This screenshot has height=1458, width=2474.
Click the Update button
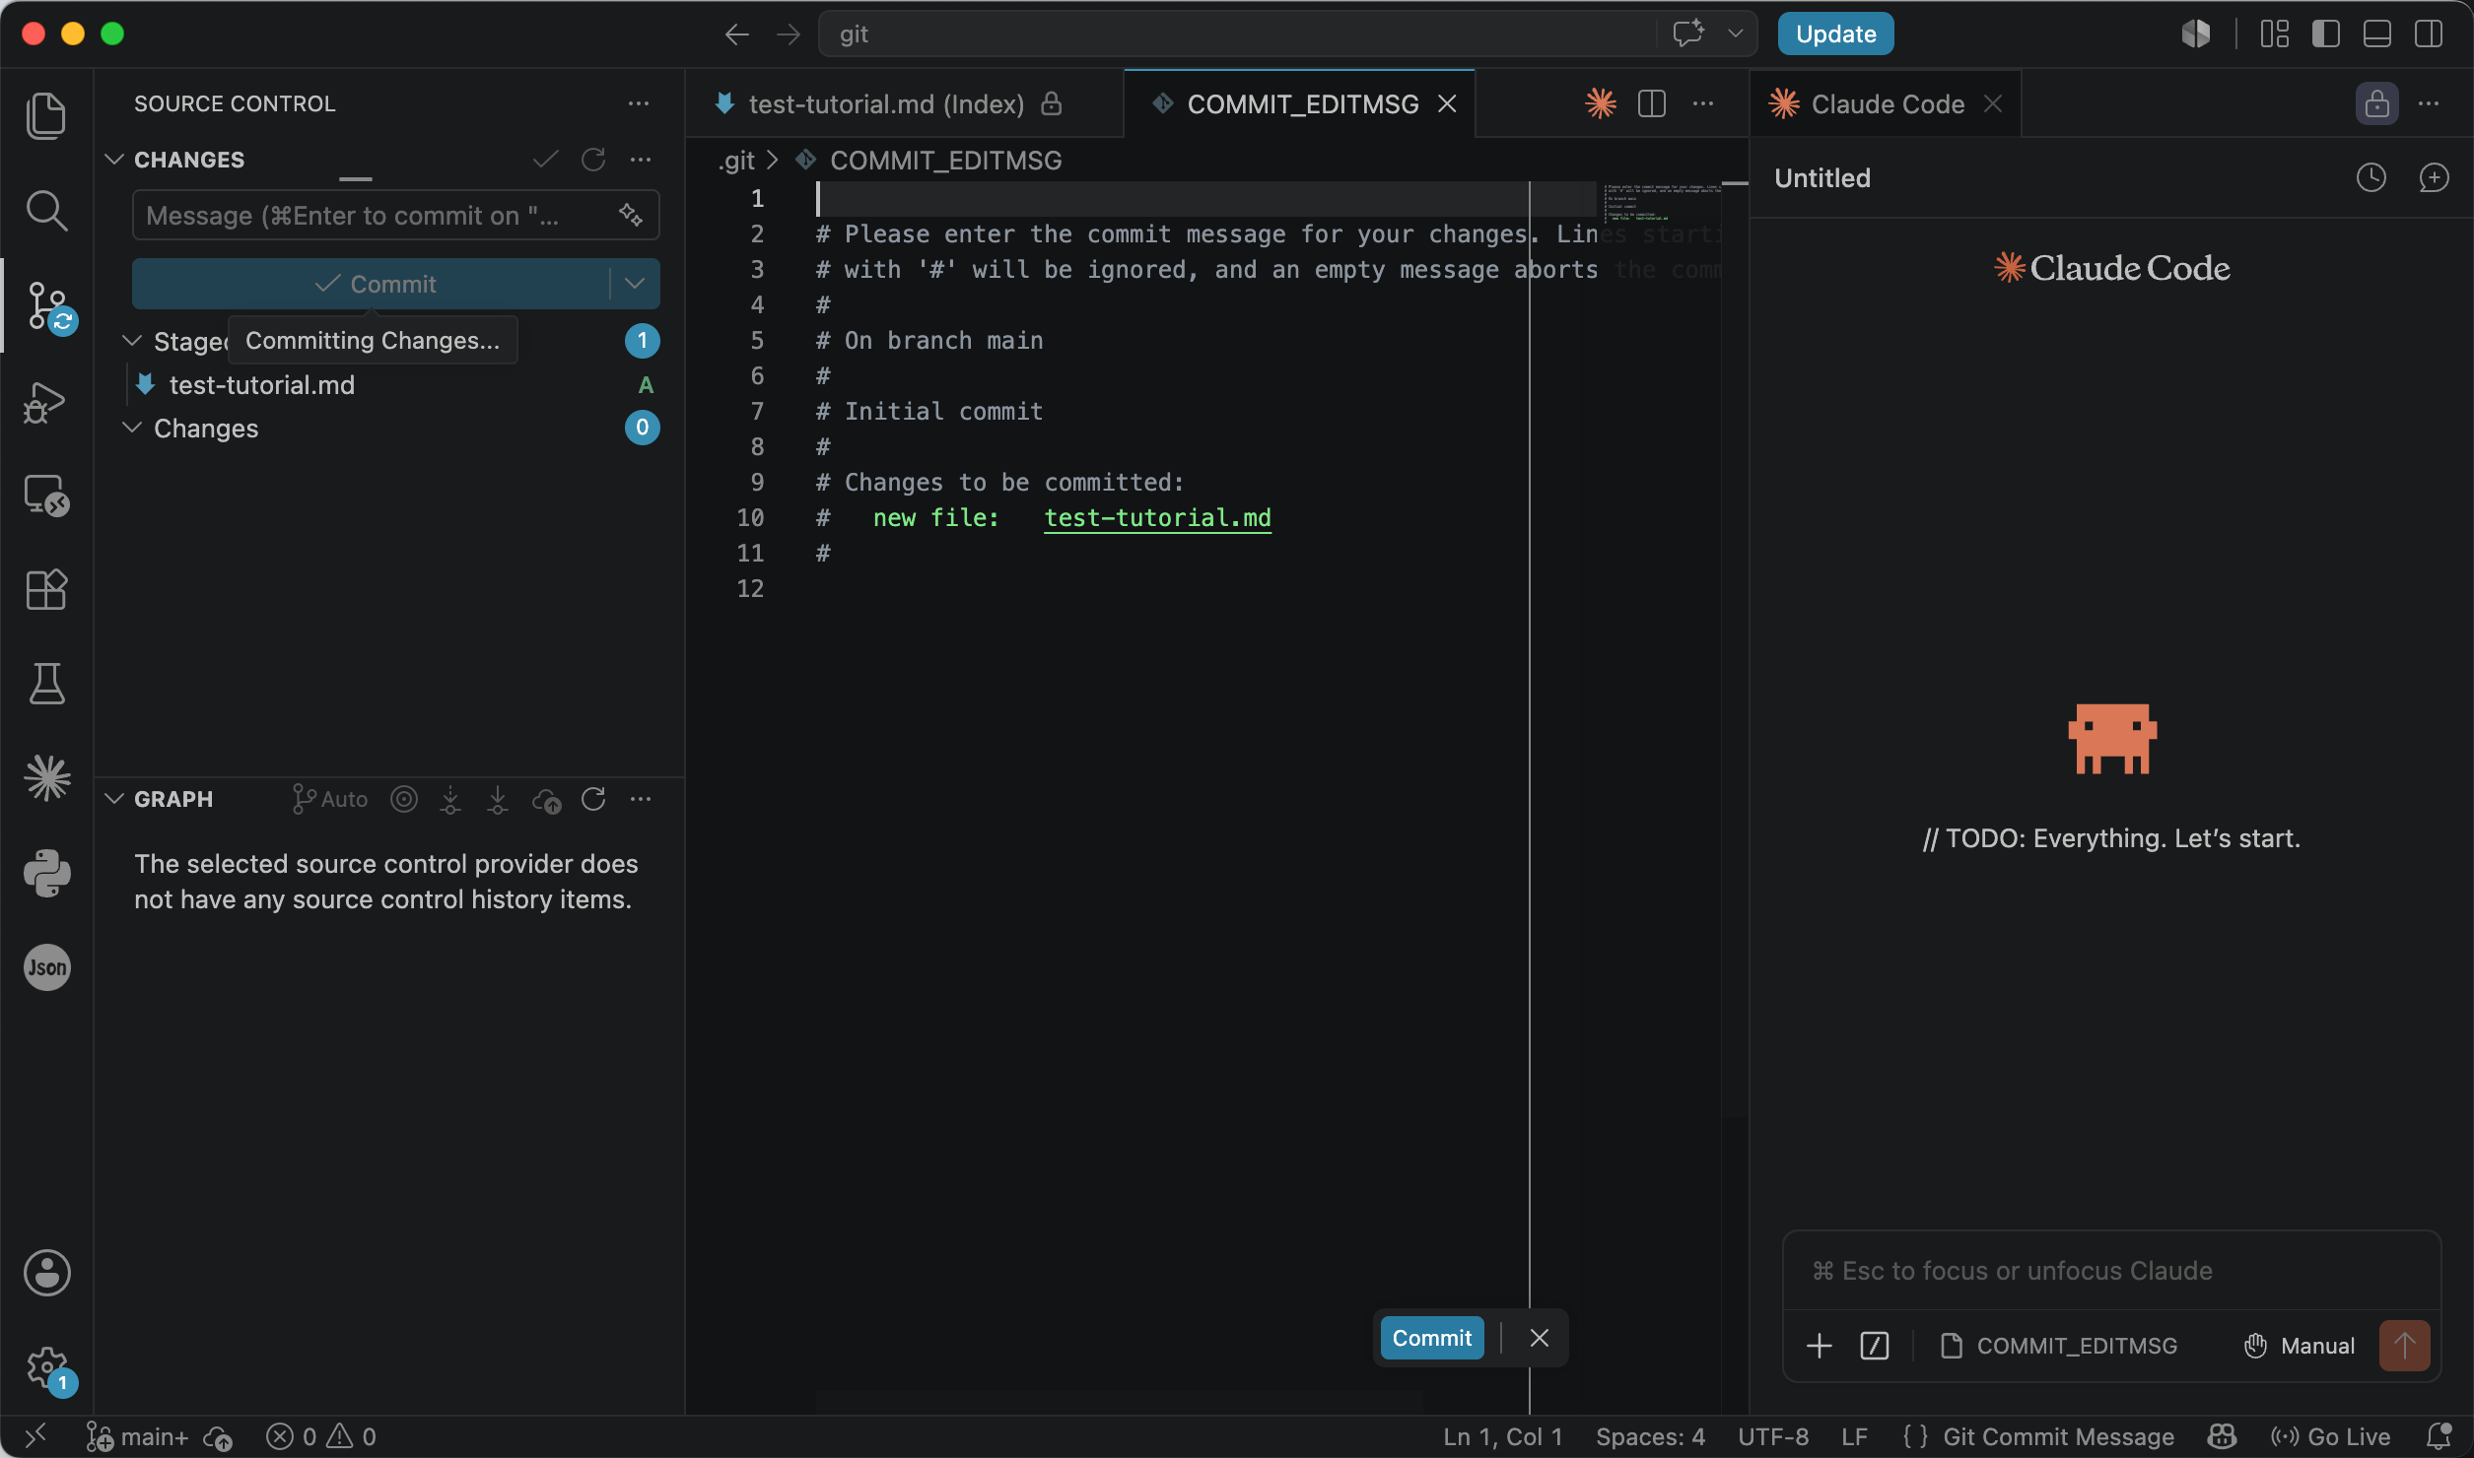click(x=1835, y=34)
